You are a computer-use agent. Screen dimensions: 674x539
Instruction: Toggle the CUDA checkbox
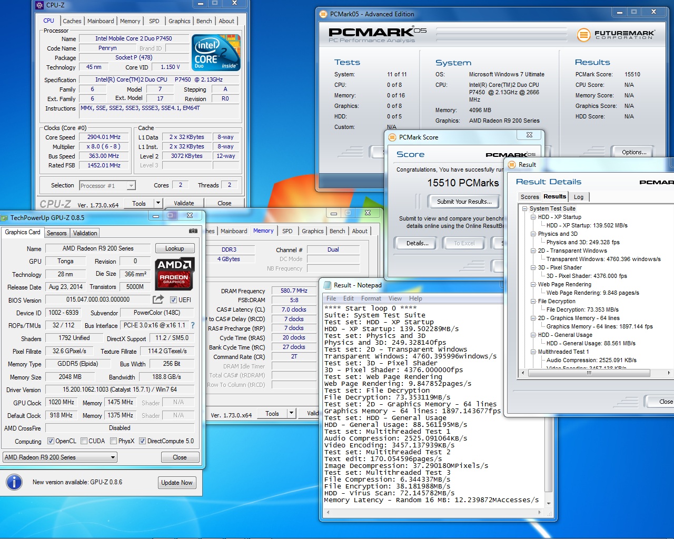click(84, 441)
